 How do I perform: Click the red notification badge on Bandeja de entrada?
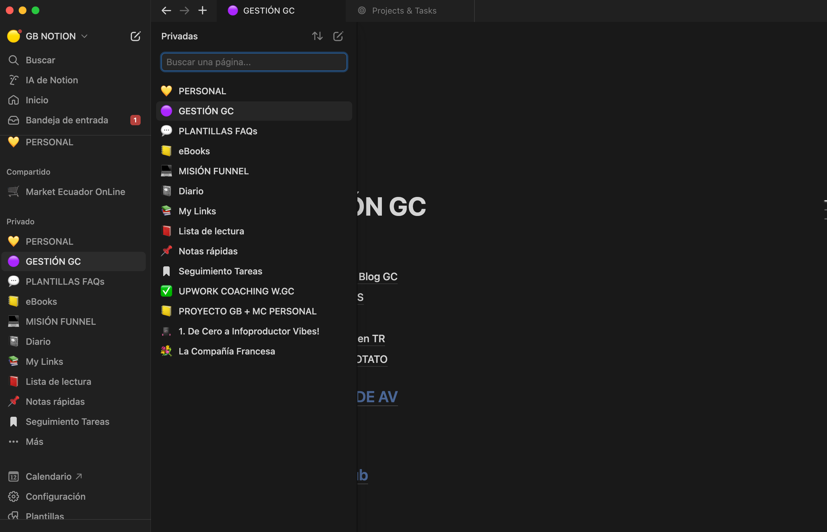135,120
